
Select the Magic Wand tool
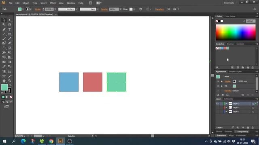pos(4,25)
